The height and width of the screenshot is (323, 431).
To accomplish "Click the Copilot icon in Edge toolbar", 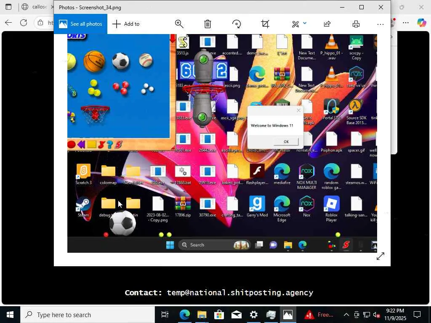I will 421,23.
